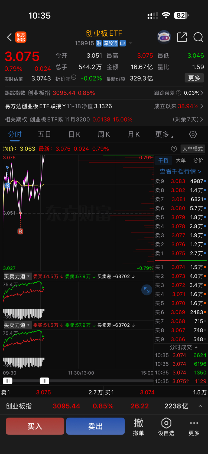Expand the 跟踪误差 row chevron

[x=202, y=93]
